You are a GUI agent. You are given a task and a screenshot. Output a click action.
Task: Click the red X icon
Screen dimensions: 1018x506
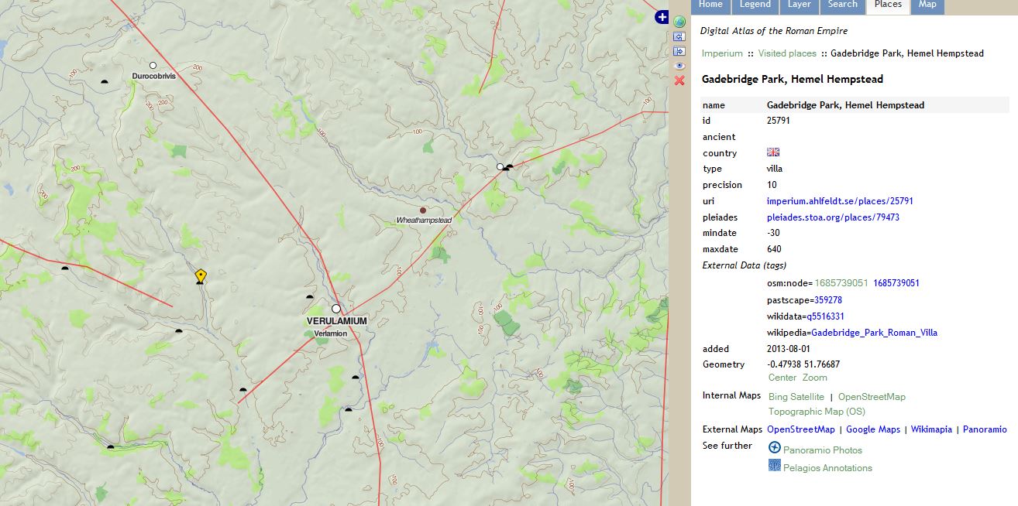(679, 80)
